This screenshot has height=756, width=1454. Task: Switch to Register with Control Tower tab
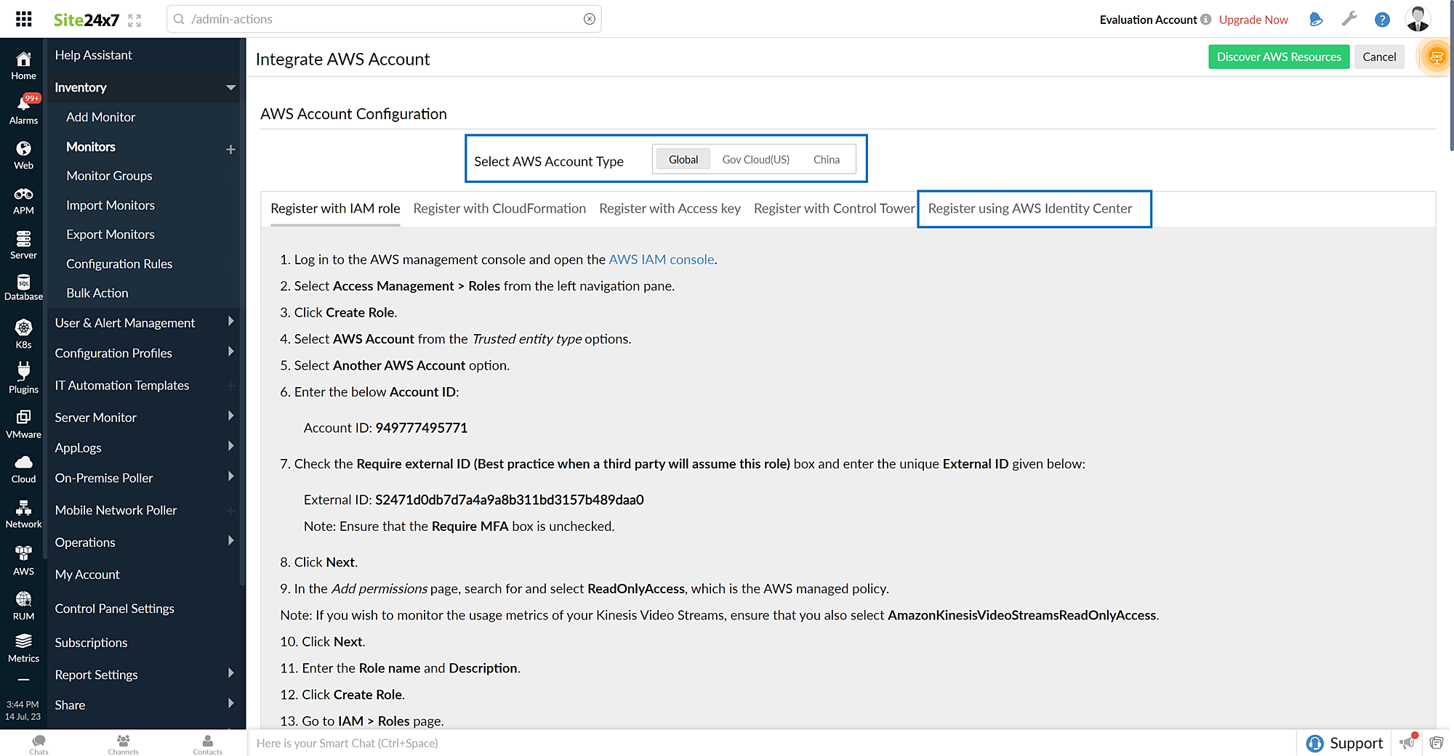pos(834,208)
